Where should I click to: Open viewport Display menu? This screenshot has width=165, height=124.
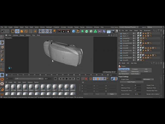coord(22,35)
